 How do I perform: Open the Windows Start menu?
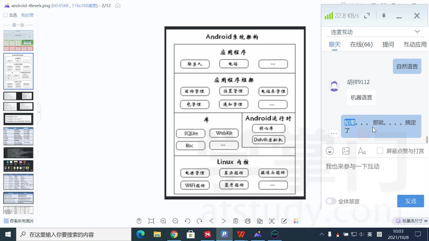[8, 234]
